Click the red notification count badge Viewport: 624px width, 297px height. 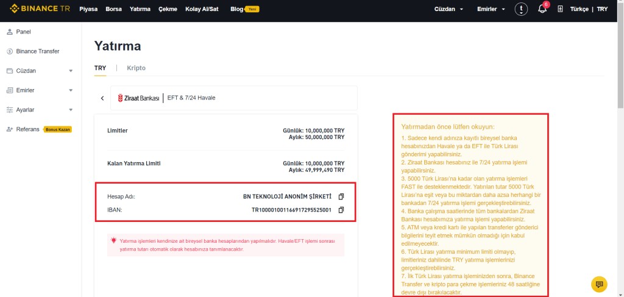coord(546,4)
